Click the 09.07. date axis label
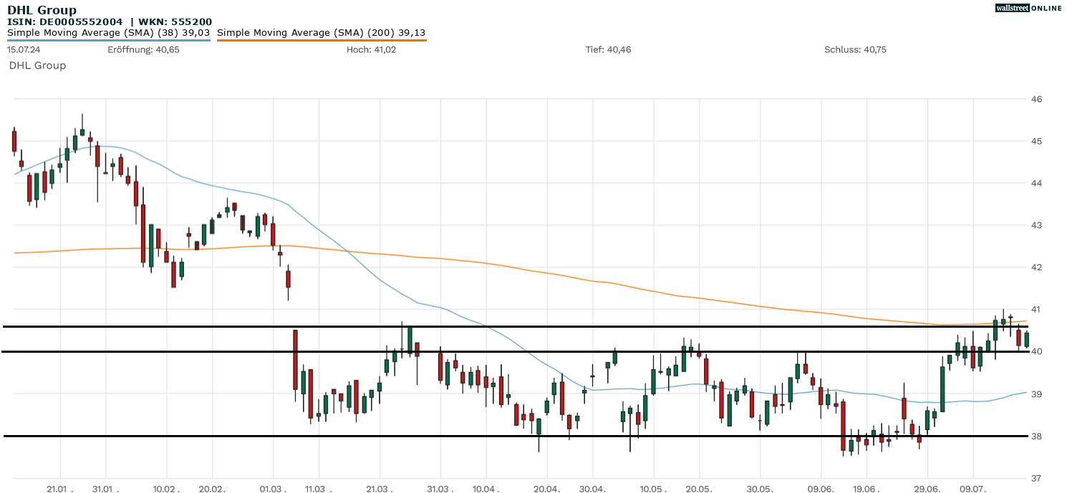The height and width of the screenshot is (493, 1067). (x=972, y=488)
